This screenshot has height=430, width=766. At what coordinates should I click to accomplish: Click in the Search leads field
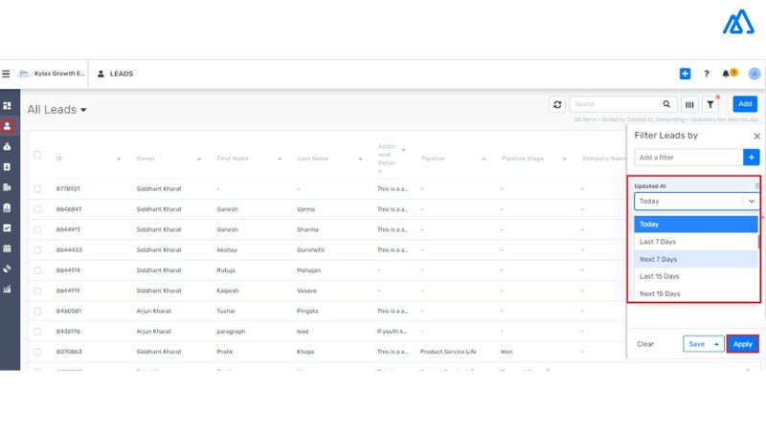click(x=615, y=104)
